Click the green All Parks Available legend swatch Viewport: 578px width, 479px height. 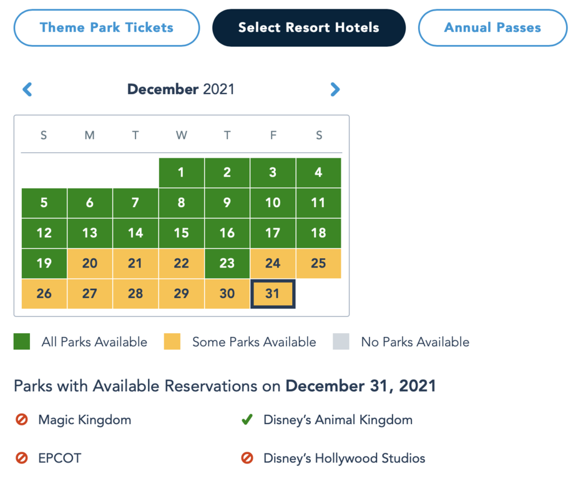click(x=22, y=342)
